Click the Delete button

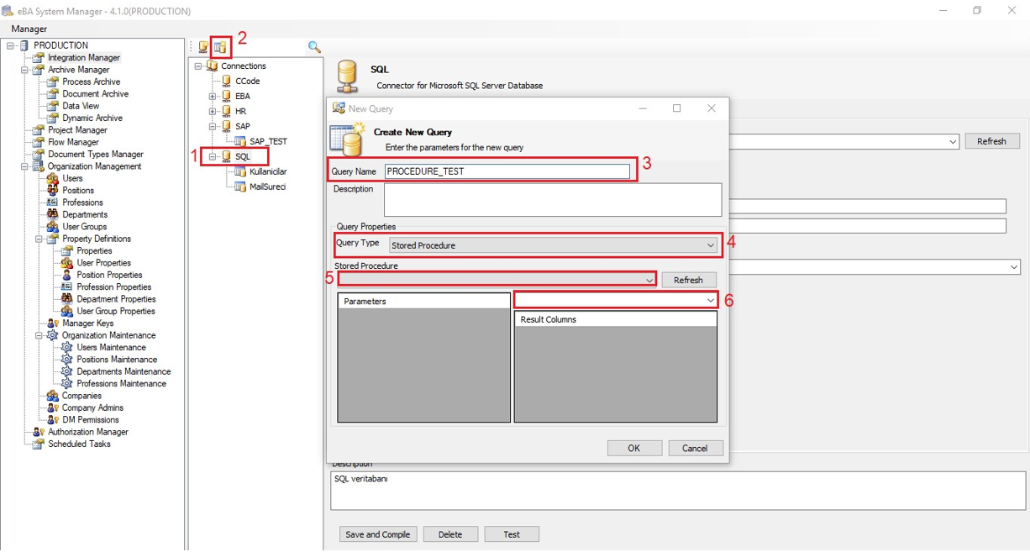pos(450,534)
